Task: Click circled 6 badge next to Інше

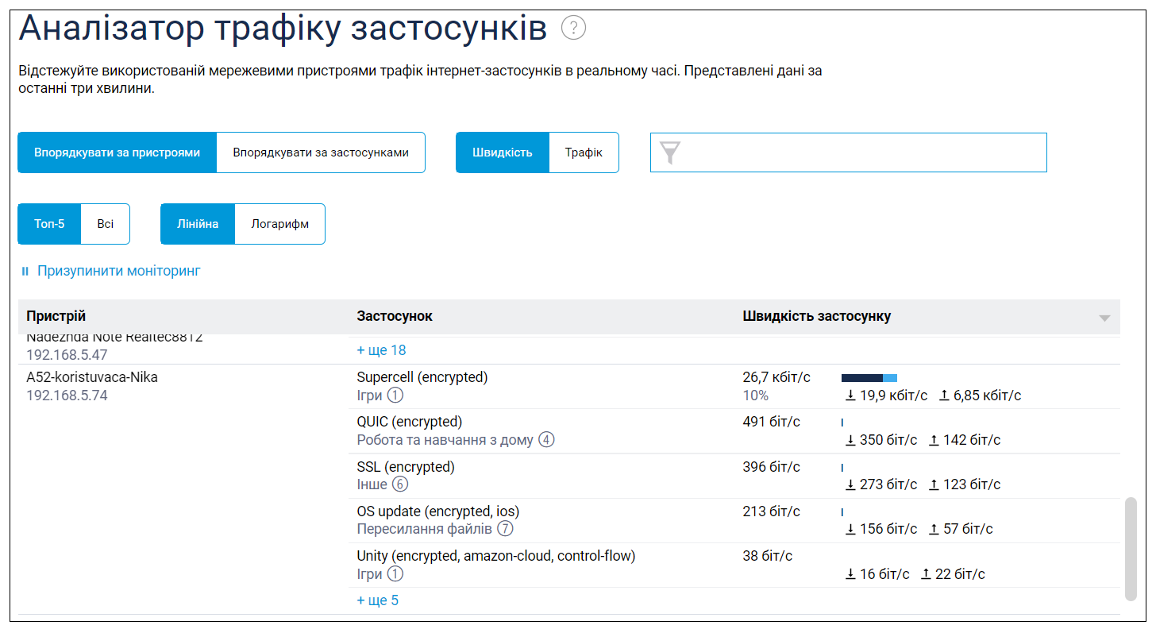Action: tap(400, 484)
